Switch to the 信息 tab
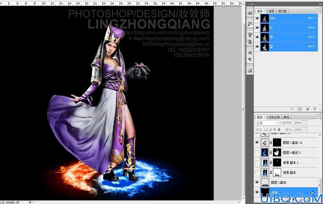 tap(272, 11)
